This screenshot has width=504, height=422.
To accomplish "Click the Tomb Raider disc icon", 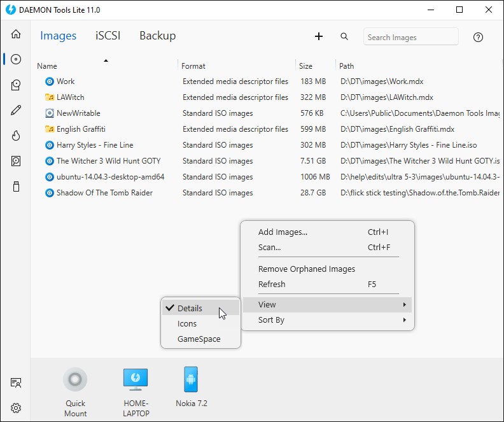I will (50, 193).
